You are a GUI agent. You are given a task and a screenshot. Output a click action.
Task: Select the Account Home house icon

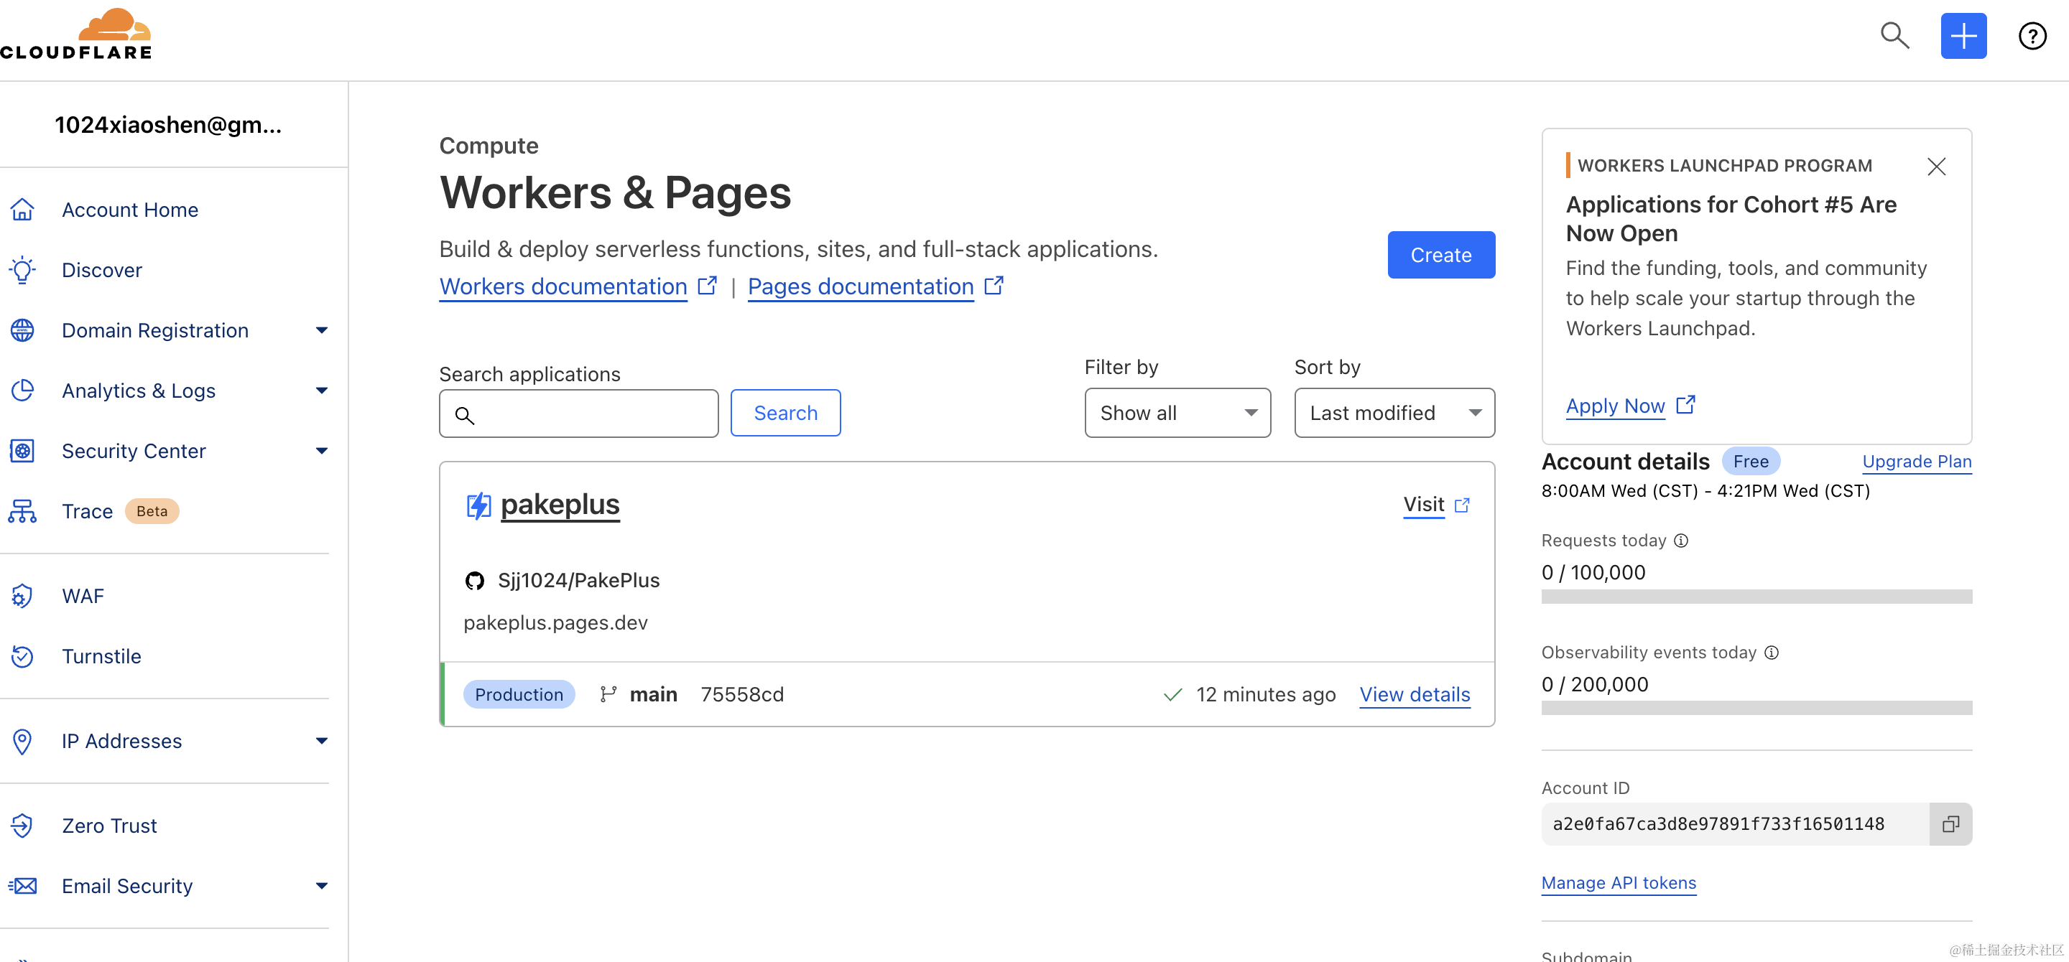pos(22,209)
